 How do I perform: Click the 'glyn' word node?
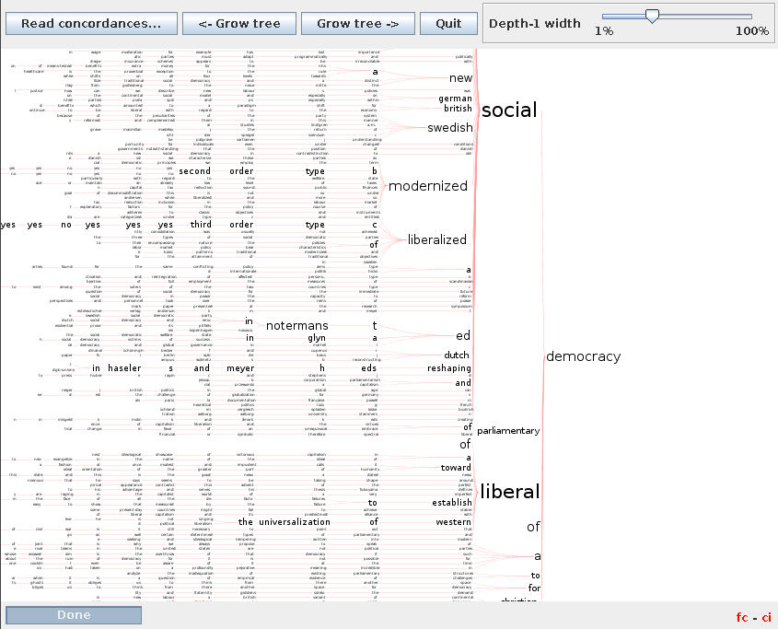[317, 338]
